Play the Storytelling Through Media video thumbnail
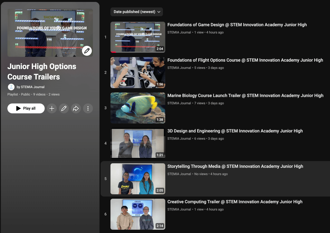This screenshot has width=330, height=233. [x=138, y=179]
